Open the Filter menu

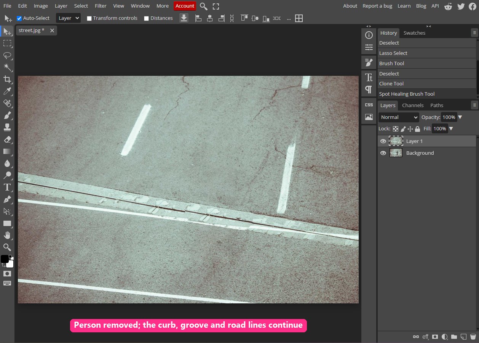[101, 6]
